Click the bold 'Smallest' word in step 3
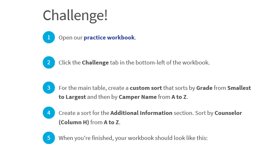This screenshot has height=147, width=267. tap(239, 88)
